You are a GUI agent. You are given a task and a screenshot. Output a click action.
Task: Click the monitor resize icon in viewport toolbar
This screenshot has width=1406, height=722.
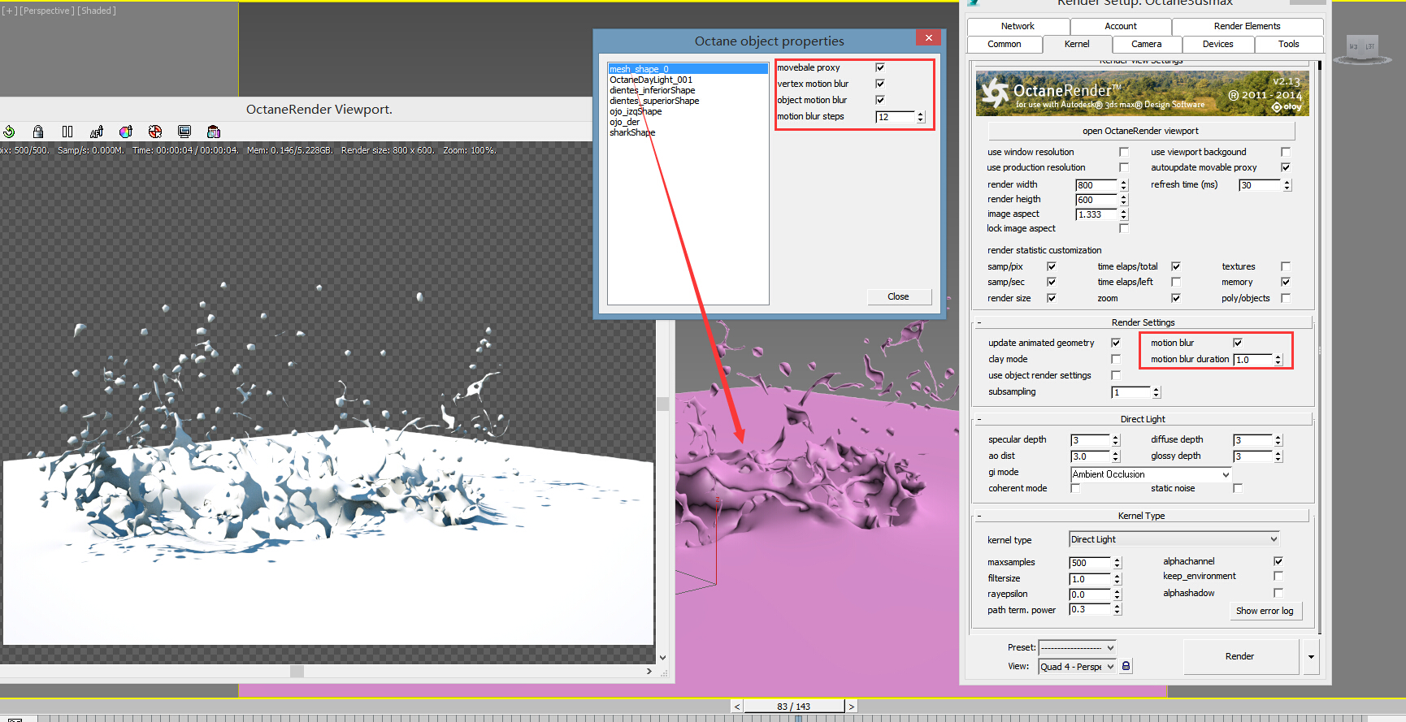(x=184, y=132)
